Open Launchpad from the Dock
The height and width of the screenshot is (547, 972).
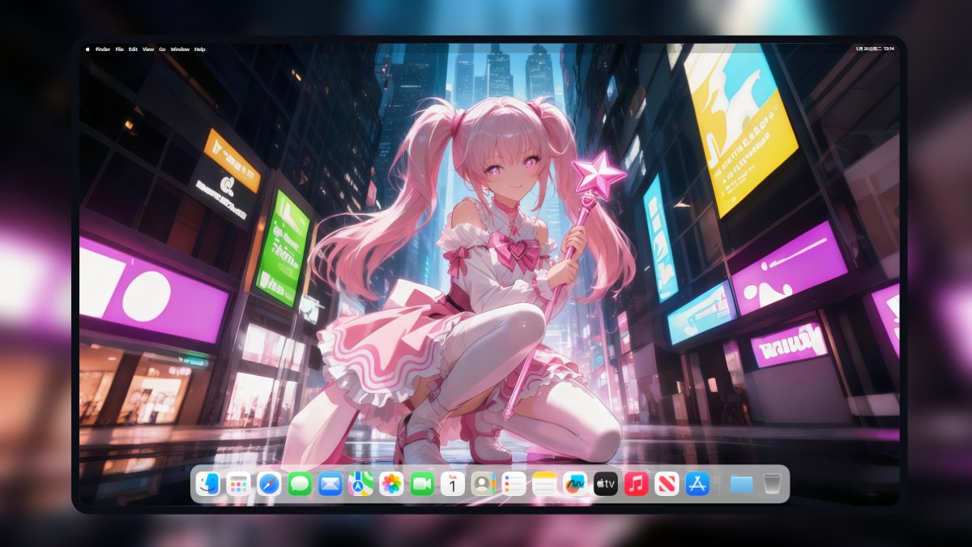coord(238,485)
